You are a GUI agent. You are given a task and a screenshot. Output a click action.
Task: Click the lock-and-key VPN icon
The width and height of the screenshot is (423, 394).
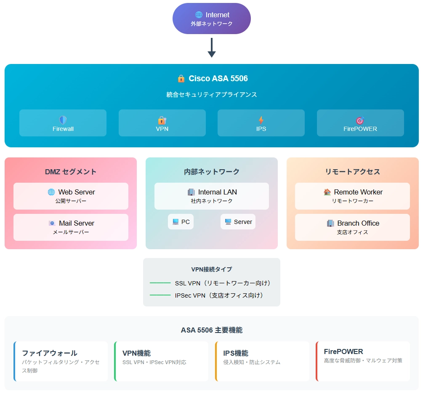[x=162, y=120]
